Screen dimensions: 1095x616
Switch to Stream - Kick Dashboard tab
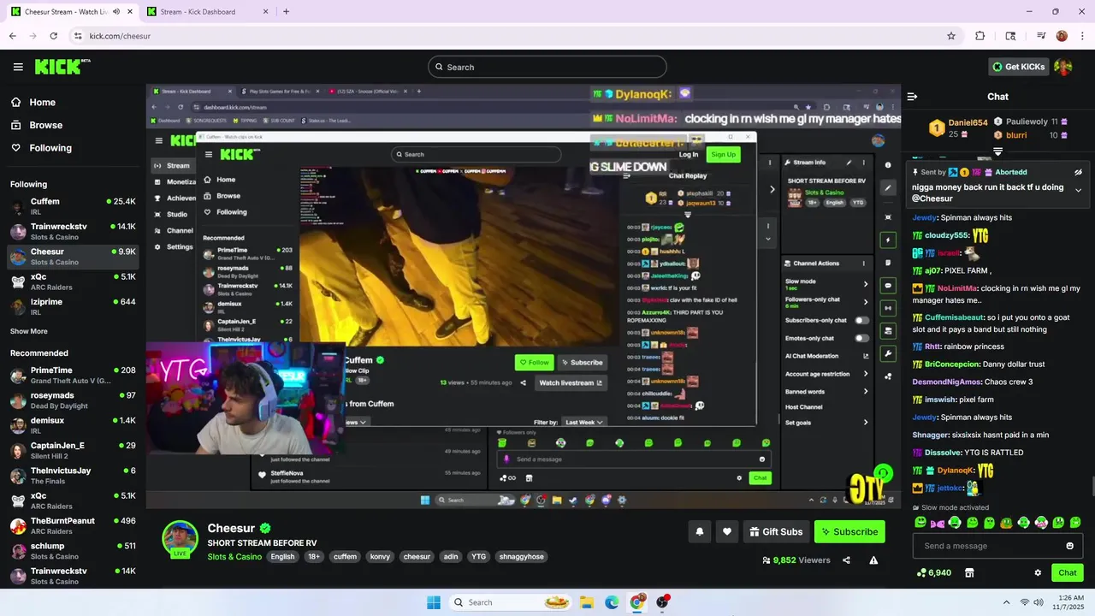210,12
